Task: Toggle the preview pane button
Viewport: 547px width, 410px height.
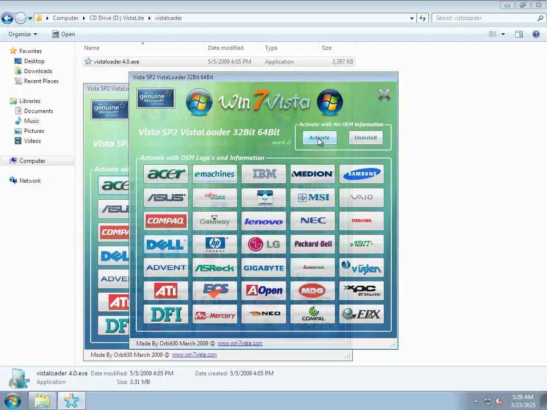Action: [x=519, y=34]
